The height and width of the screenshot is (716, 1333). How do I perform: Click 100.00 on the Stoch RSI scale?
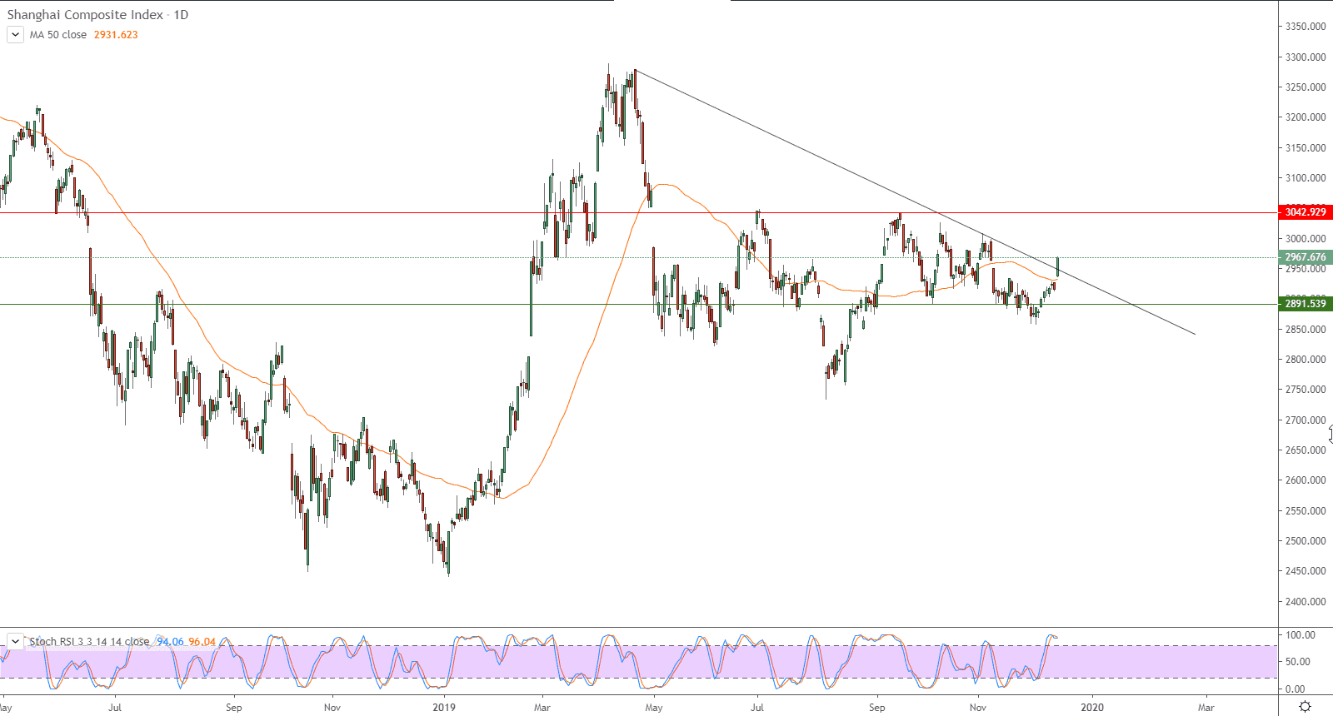click(x=1301, y=635)
